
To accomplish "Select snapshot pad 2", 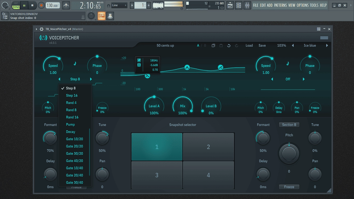I will [208, 147].
